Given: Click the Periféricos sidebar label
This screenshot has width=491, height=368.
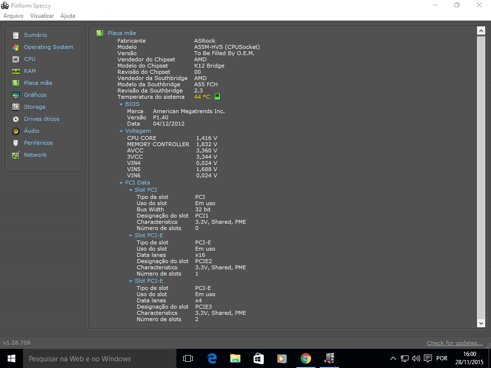Looking at the screenshot, I should tap(38, 143).
